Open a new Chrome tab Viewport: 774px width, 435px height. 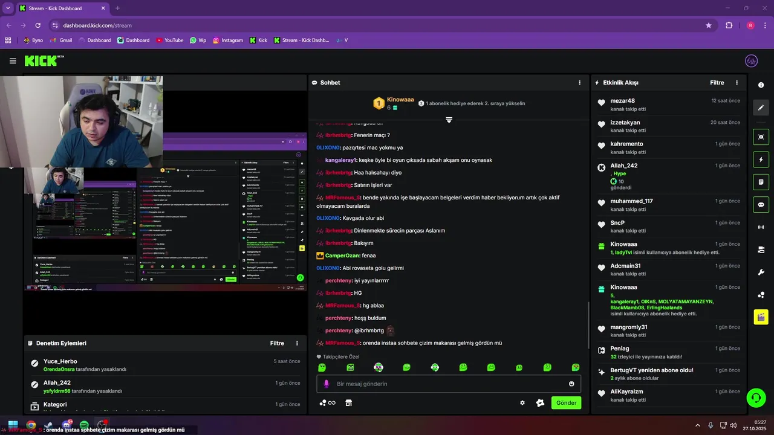pos(117,8)
